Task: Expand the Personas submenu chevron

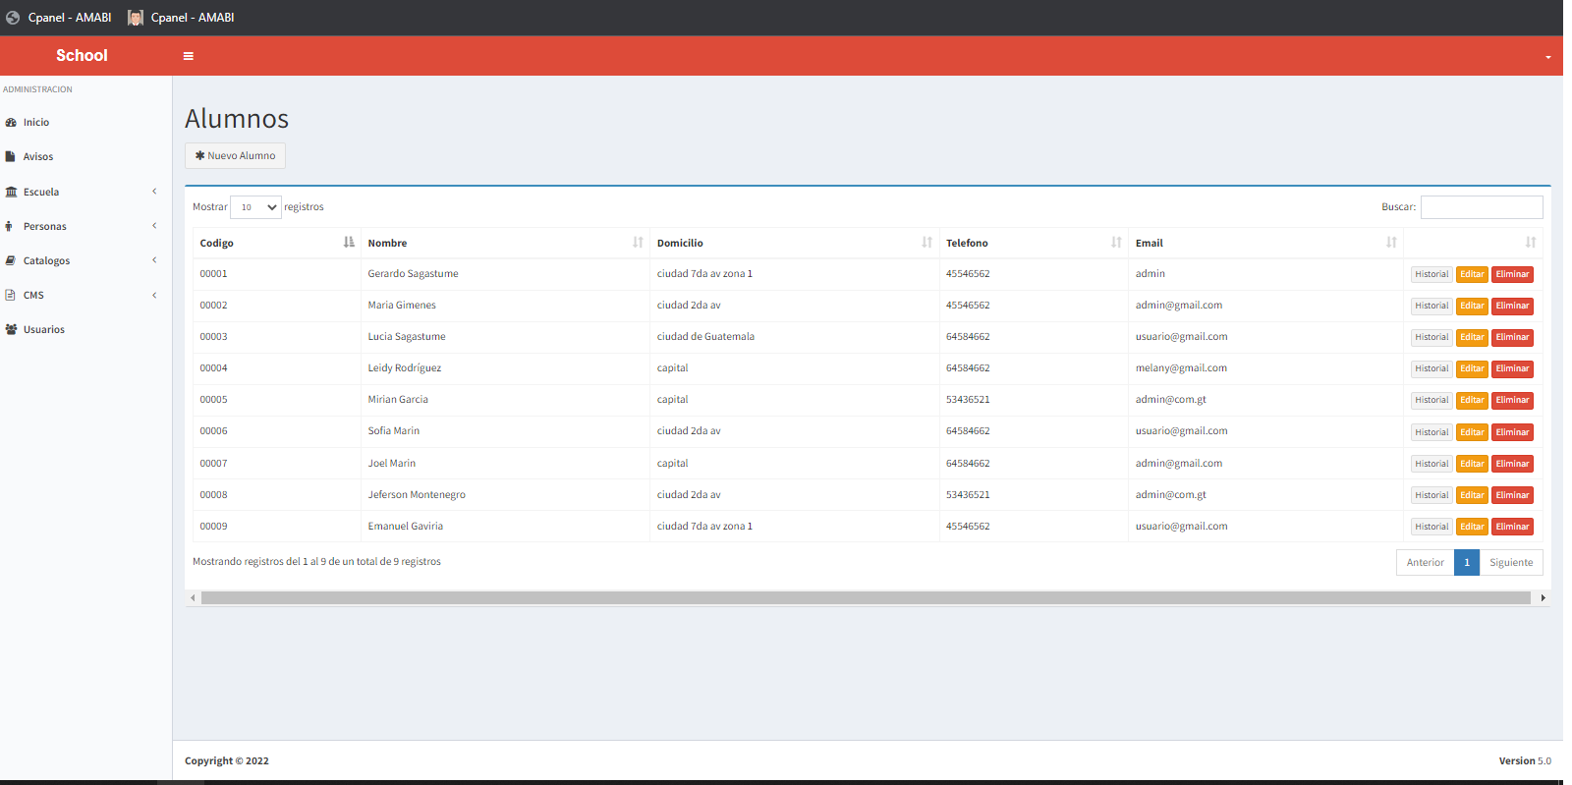Action: (154, 226)
